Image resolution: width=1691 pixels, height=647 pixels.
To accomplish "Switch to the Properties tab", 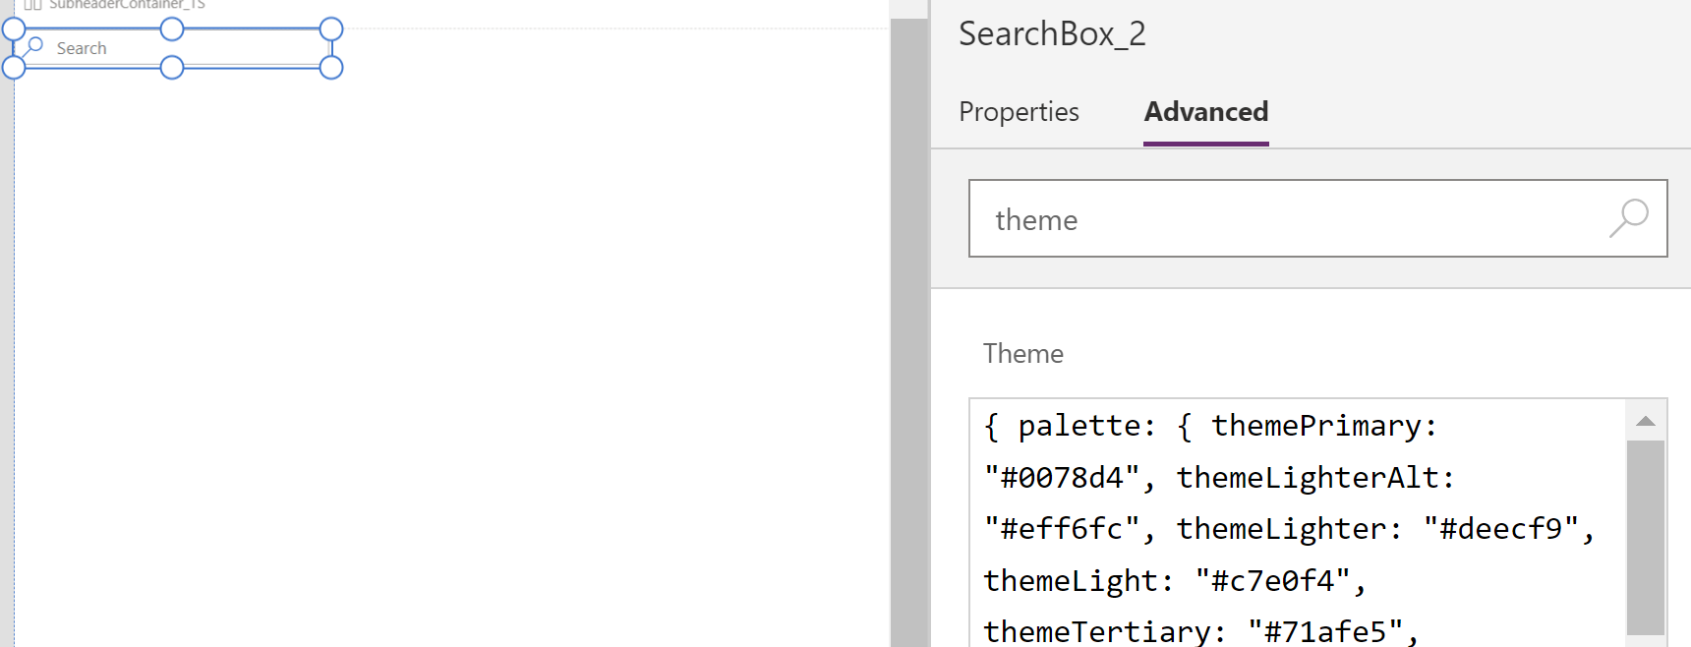I will click(1019, 112).
